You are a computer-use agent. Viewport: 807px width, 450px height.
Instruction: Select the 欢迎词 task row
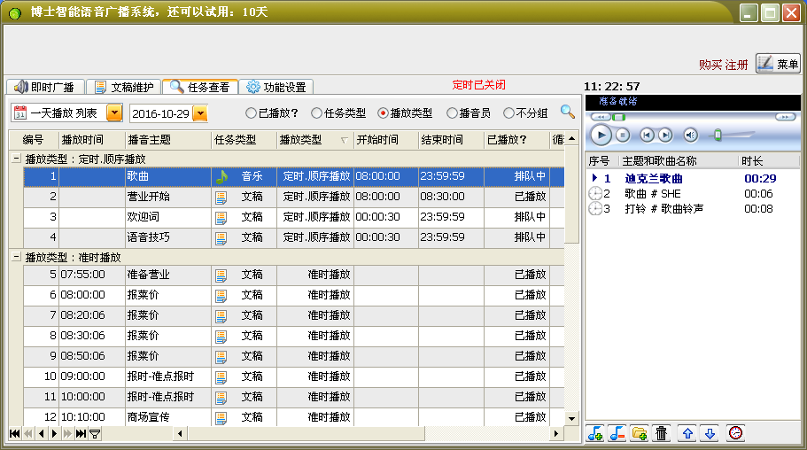(x=294, y=217)
